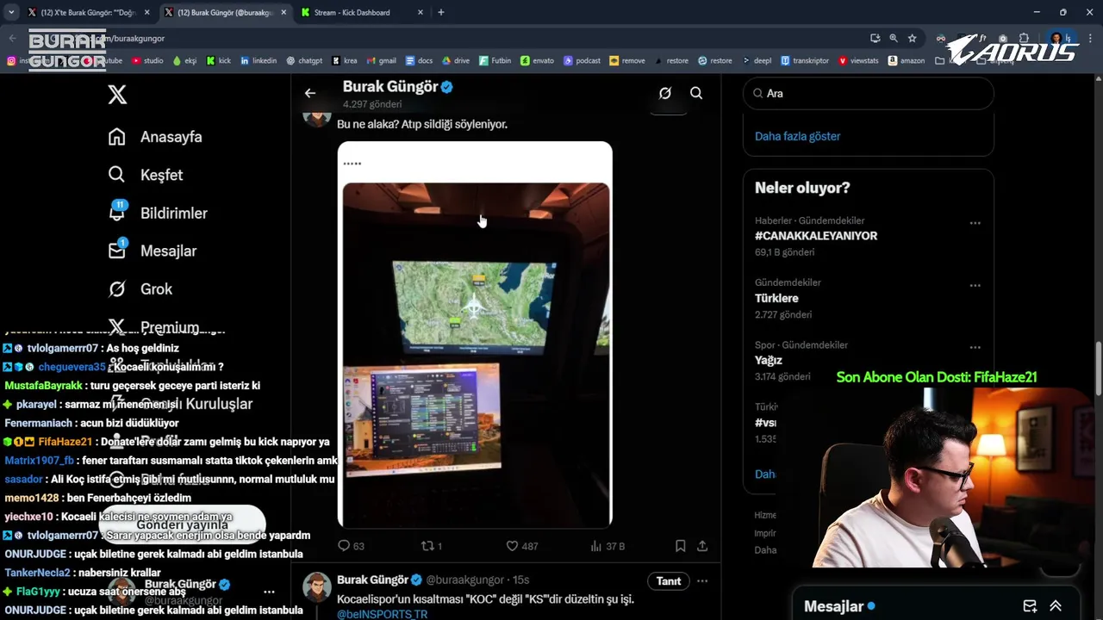This screenshot has width=1103, height=620.
Task: Open Keşfet explore page
Action: pyautogui.click(x=146, y=175)
